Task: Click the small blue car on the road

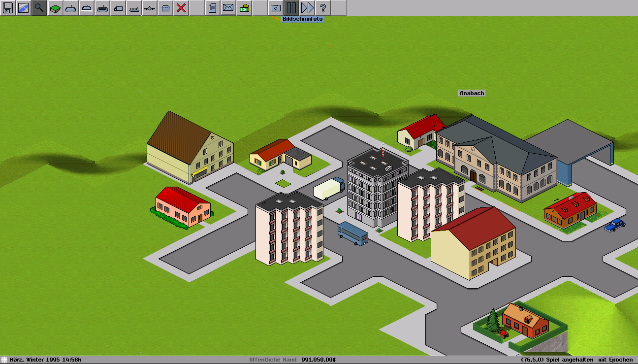Action: (x=614, y=225)
